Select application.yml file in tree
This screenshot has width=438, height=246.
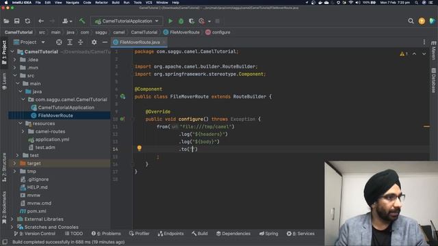[x=52, y=139]
